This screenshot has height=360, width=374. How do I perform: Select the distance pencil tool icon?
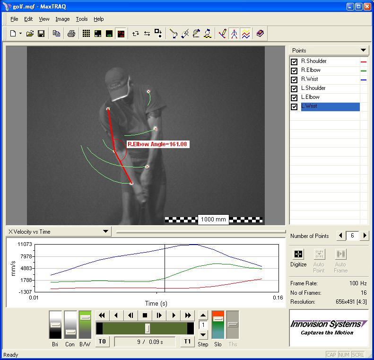pyautogui.click(x=196, y=34)
